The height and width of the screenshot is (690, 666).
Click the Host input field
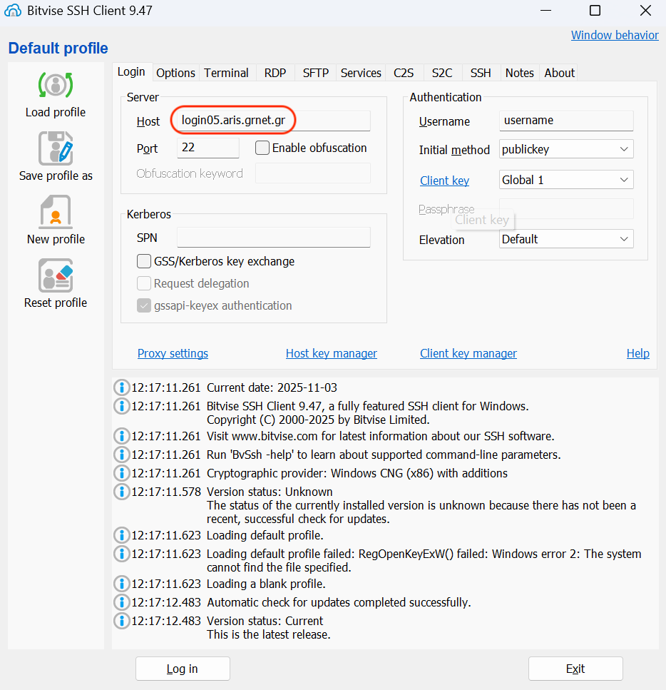coord(271,121)
